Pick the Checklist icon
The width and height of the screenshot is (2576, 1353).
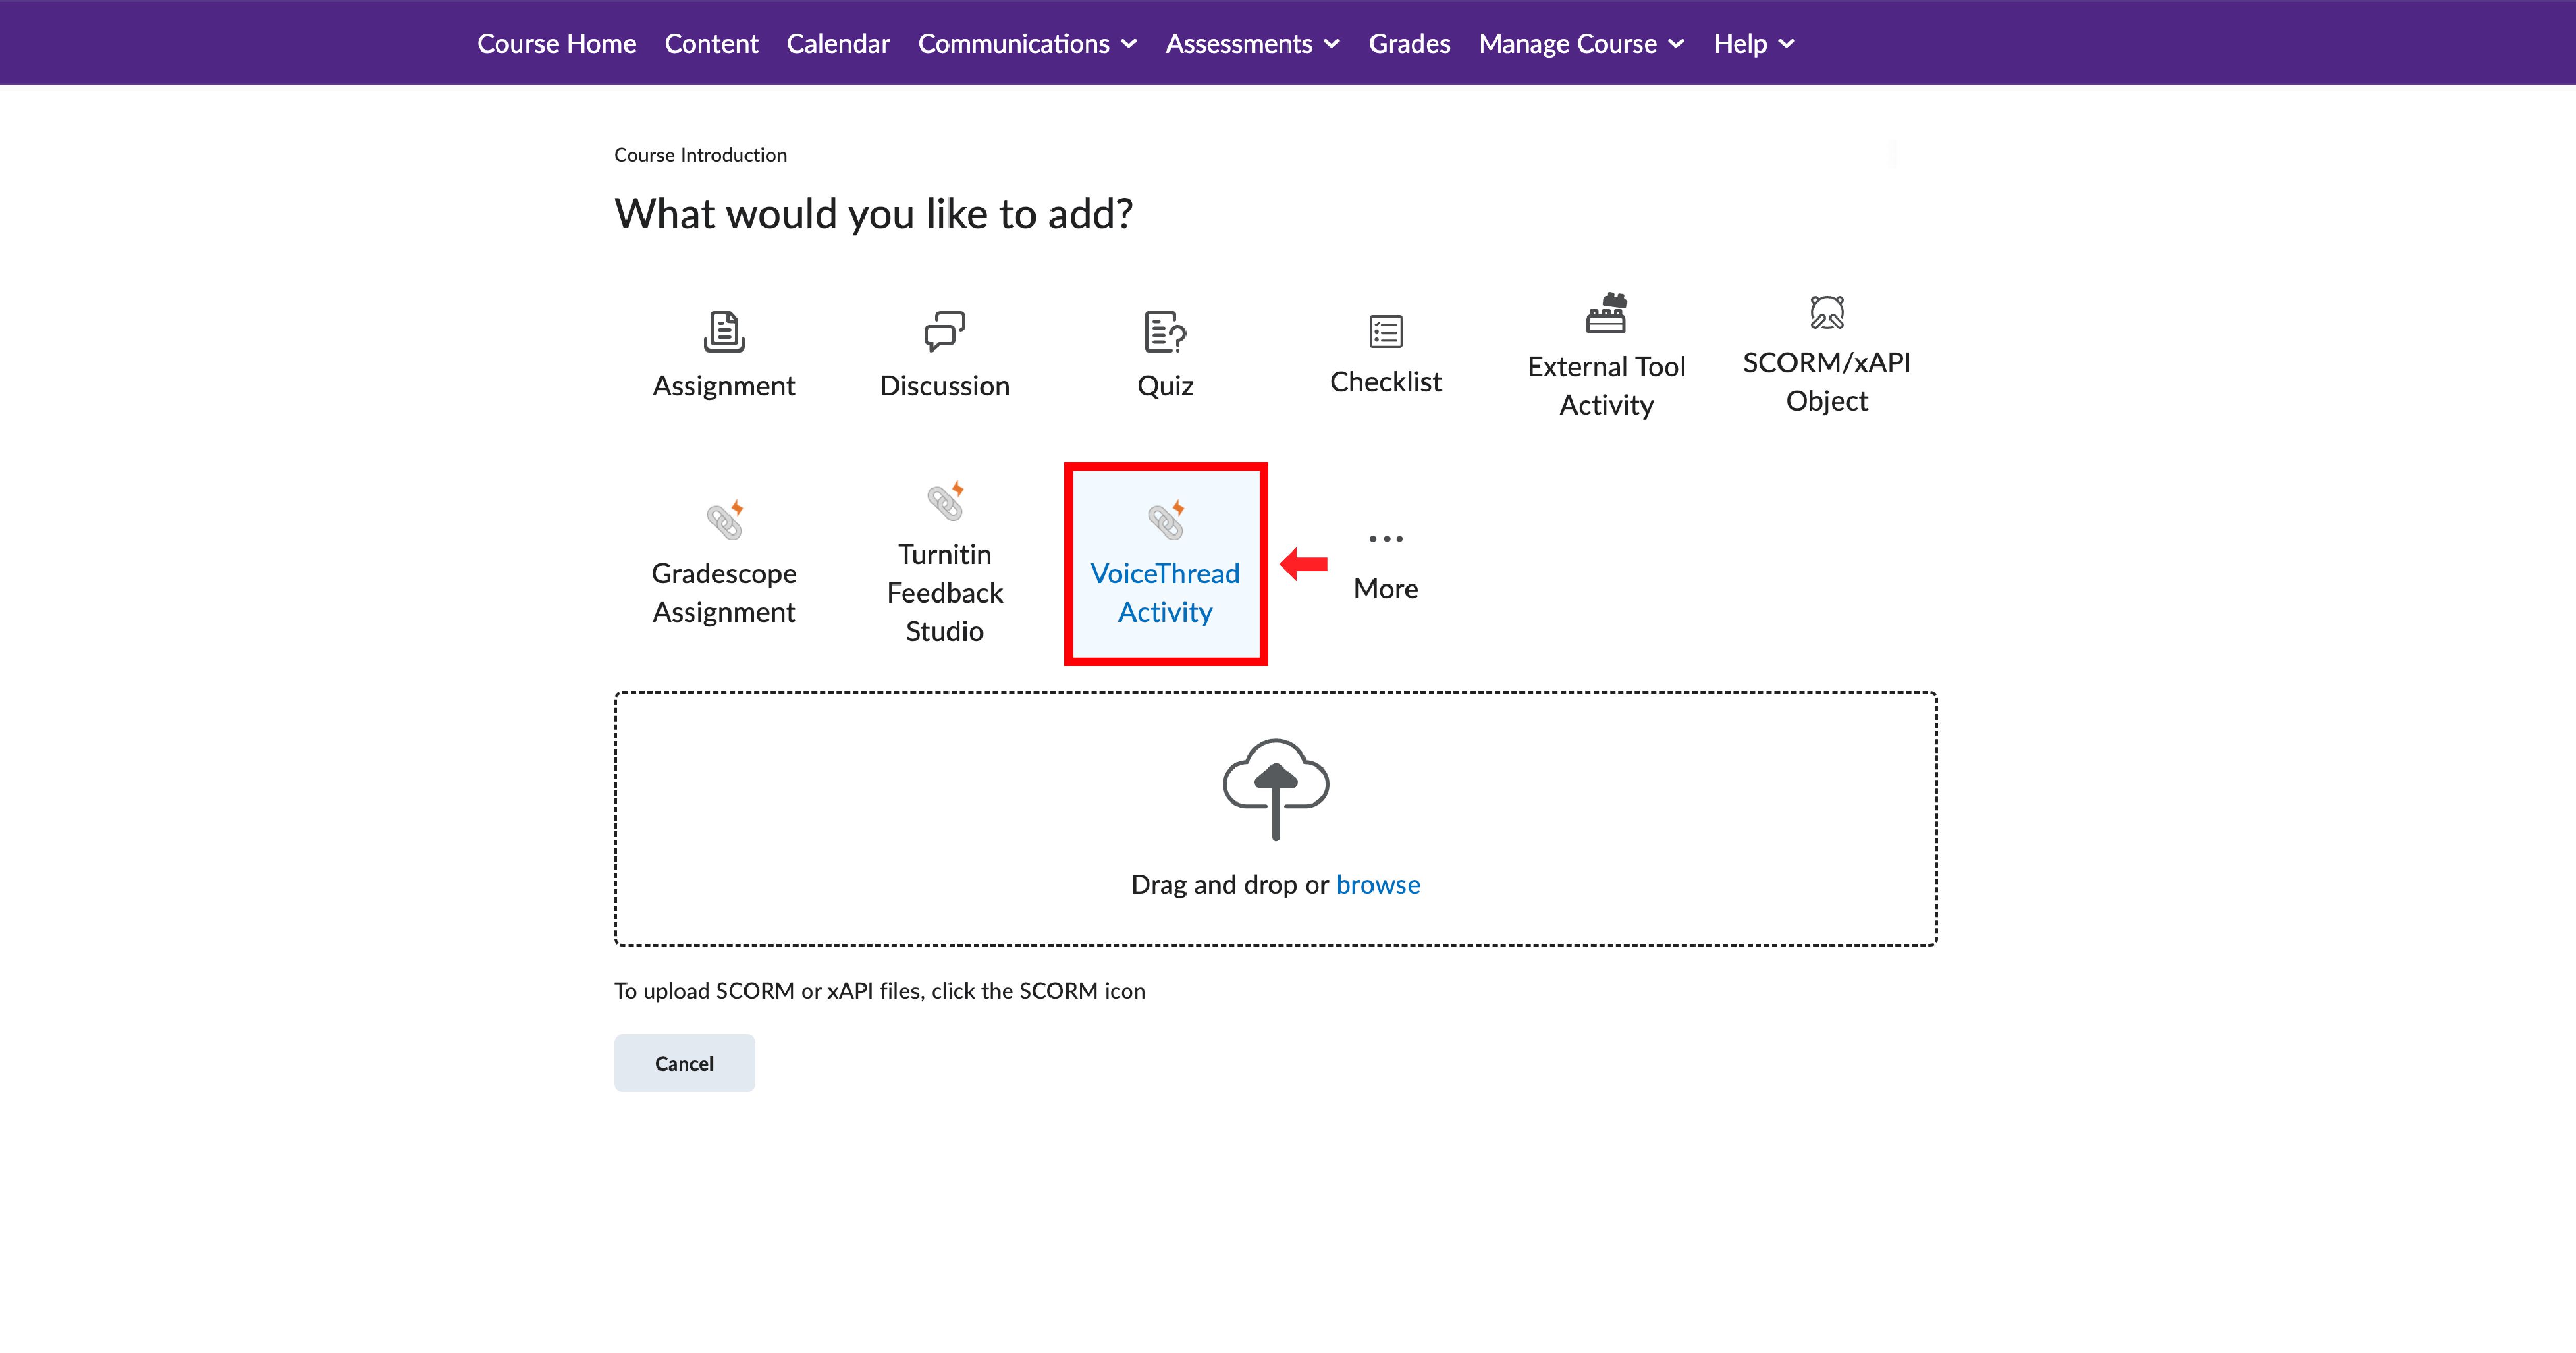1385,331
